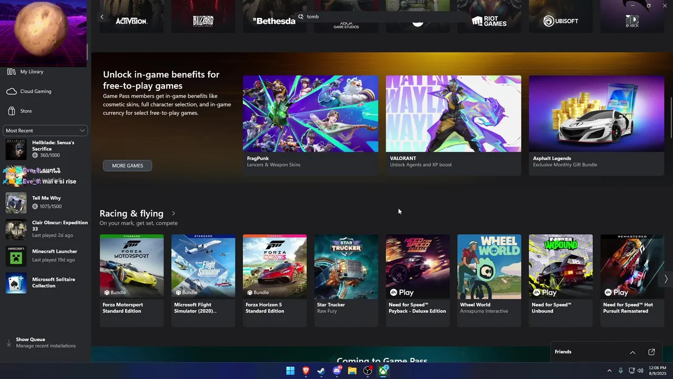The width and height of the screenshot is (673, 379).
Task: Open Need for Speed Payback Deluxe tile
Action: (417, 281)
